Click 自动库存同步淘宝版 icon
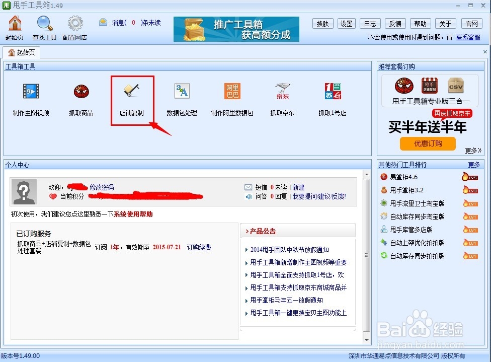Screen dimensions: 491x362 (x=384, y=216)
